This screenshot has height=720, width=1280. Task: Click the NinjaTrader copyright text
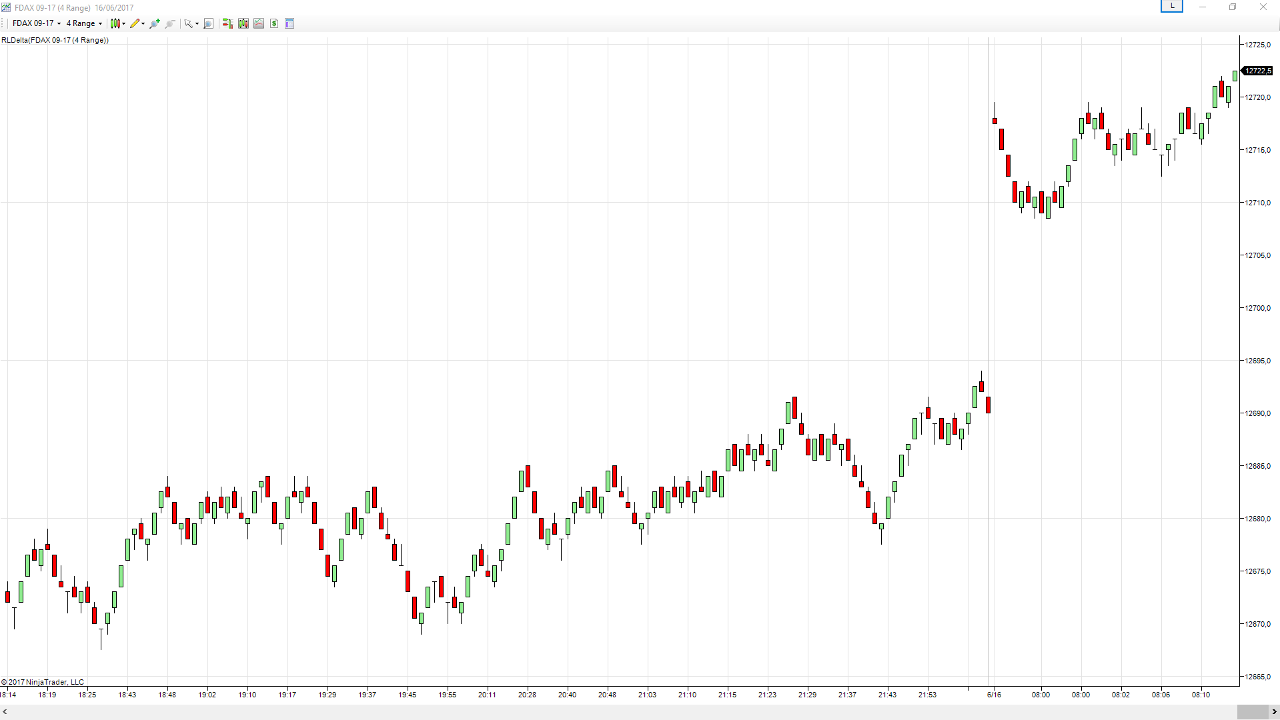point(43,682)
